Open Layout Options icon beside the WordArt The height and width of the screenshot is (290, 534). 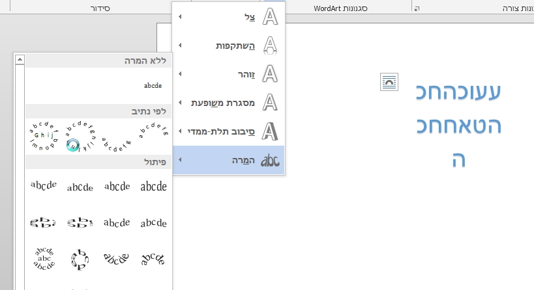tap(389, 81)
